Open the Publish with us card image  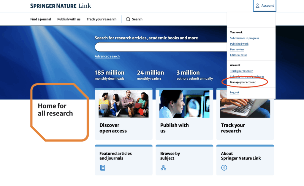coord(184,104)
